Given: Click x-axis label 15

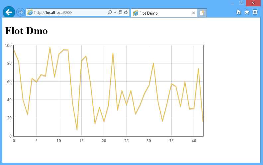Looking at the screenshot, I should coord(81,141).
